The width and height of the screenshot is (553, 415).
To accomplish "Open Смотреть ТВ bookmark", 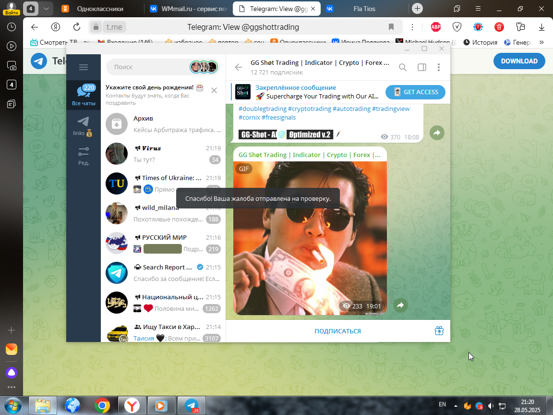I will (54, 42).
